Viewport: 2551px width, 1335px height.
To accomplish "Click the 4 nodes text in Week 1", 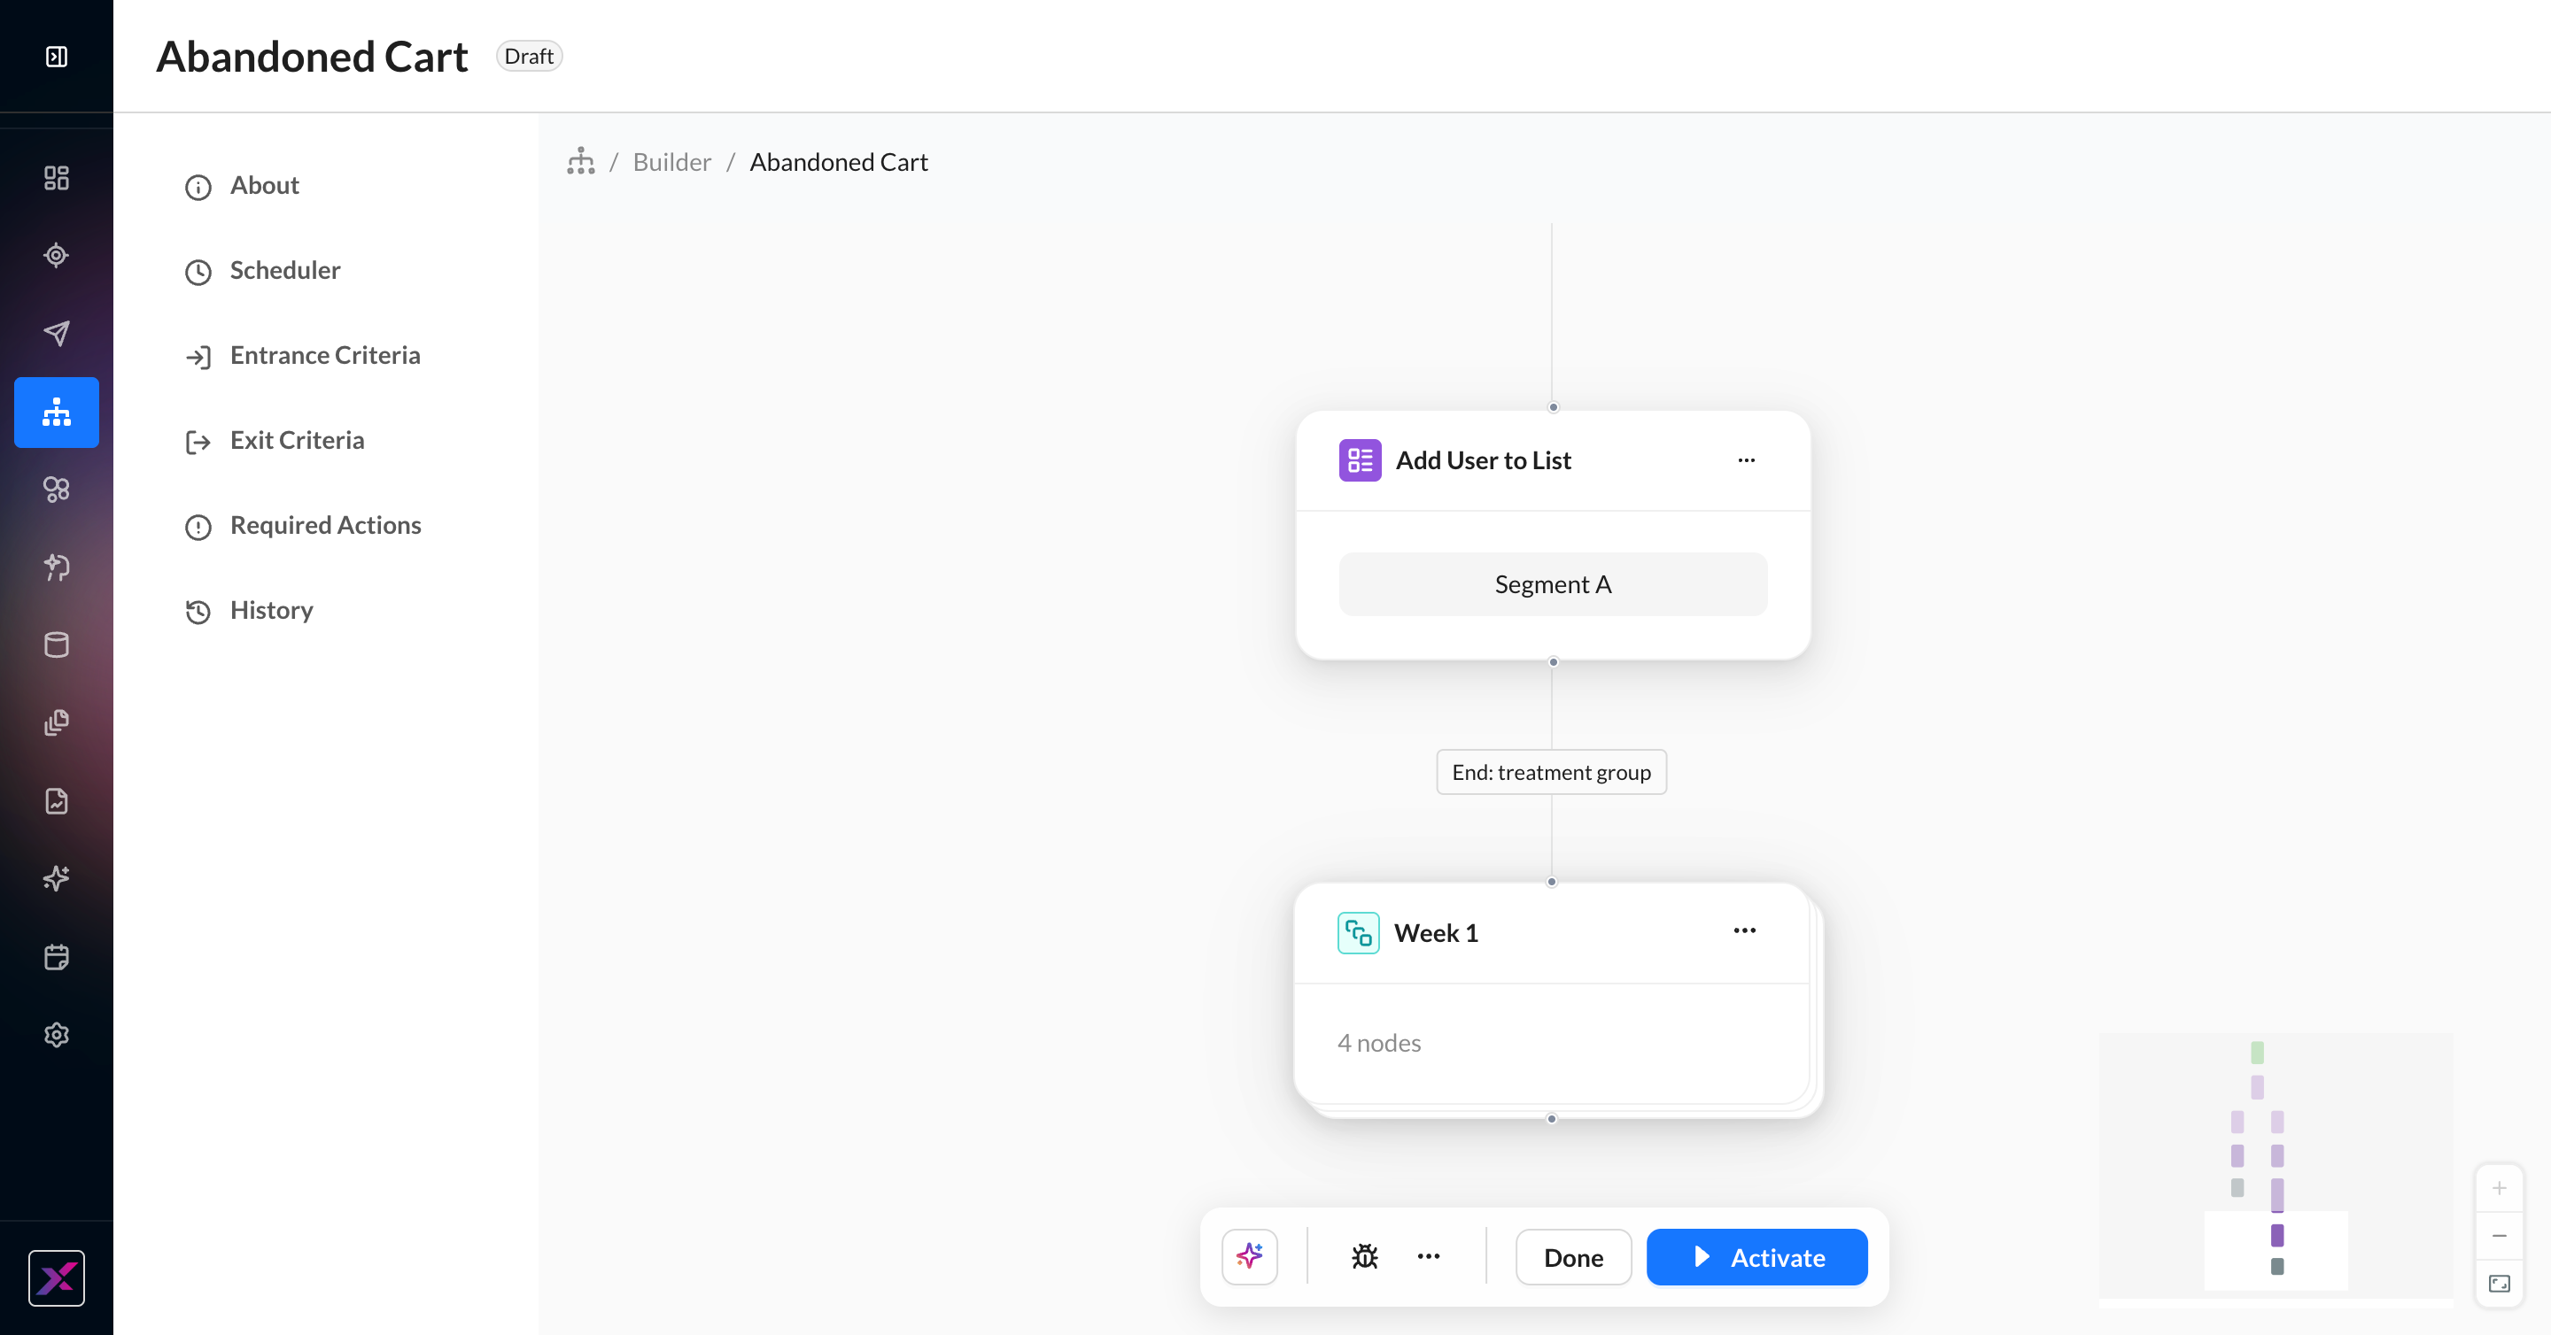I will pyautogui.click(x=1378, y=1043).
